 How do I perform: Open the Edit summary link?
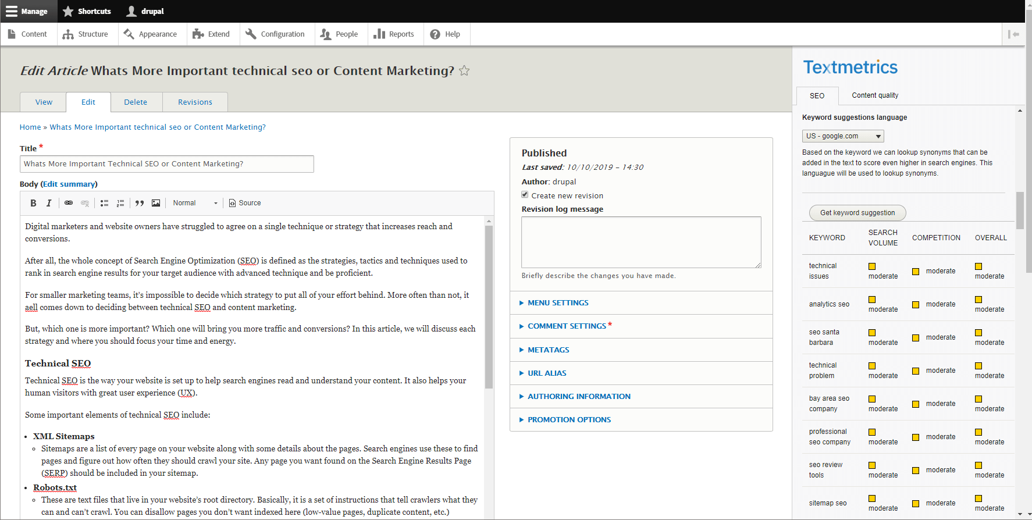69,184
